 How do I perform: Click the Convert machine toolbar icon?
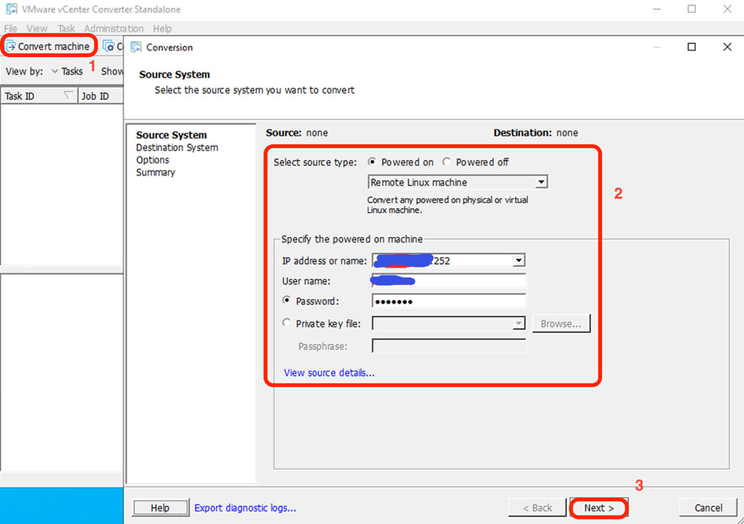[x=11, y=47]
